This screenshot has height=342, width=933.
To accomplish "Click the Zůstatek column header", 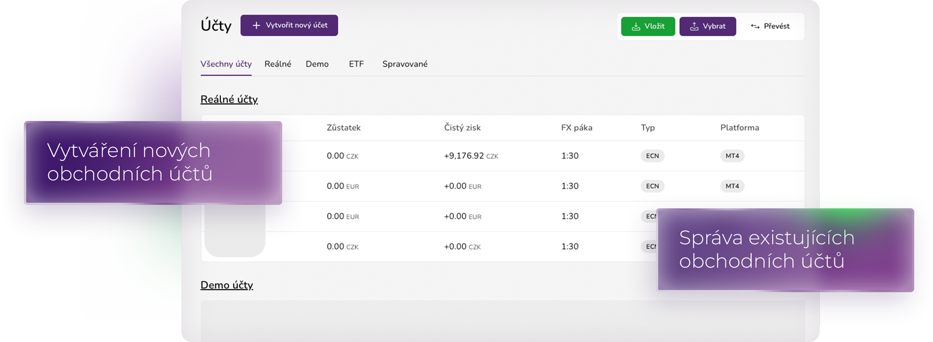I will click(343, 127).
